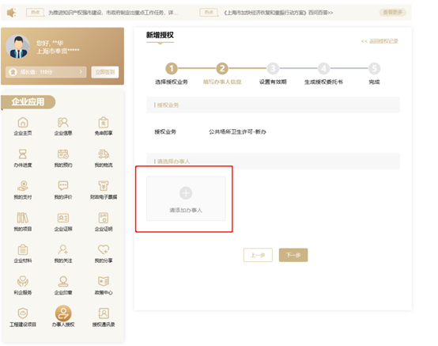Open the 政策中心 icon
438x346 pixels.
click(104, 281)
